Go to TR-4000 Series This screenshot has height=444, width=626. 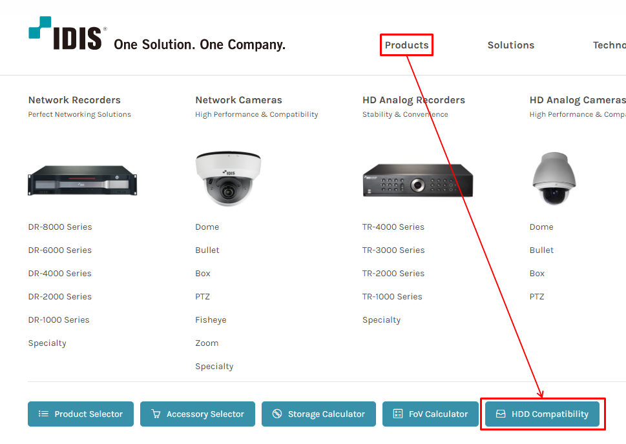[393, 227]
